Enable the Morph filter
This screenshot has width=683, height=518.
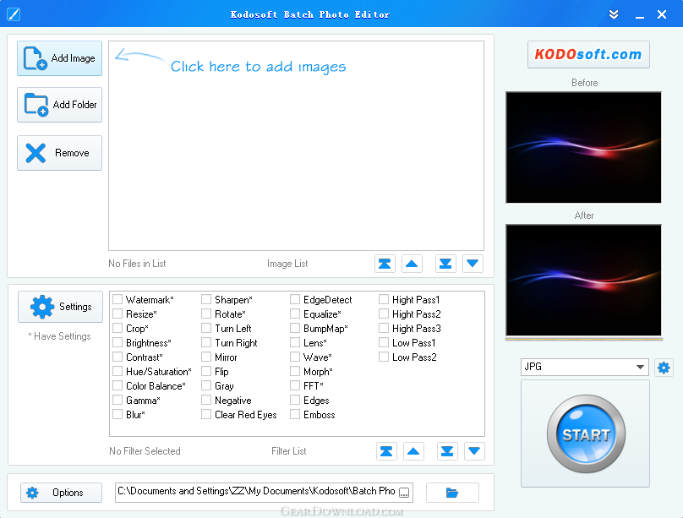point(295,371)
